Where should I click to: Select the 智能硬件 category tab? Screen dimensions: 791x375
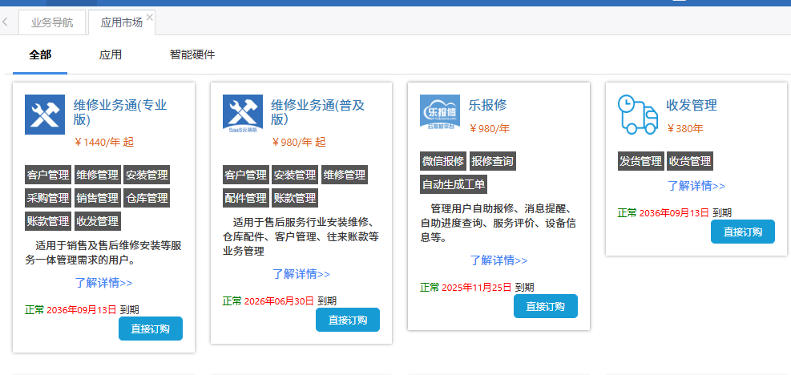(192, 55)
